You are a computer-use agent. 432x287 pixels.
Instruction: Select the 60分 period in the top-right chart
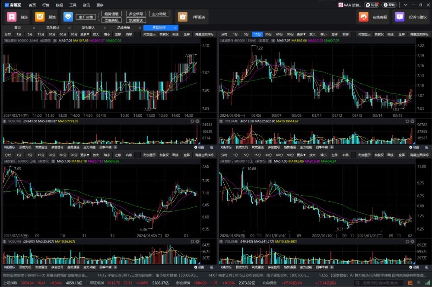[x=280, y=34]
